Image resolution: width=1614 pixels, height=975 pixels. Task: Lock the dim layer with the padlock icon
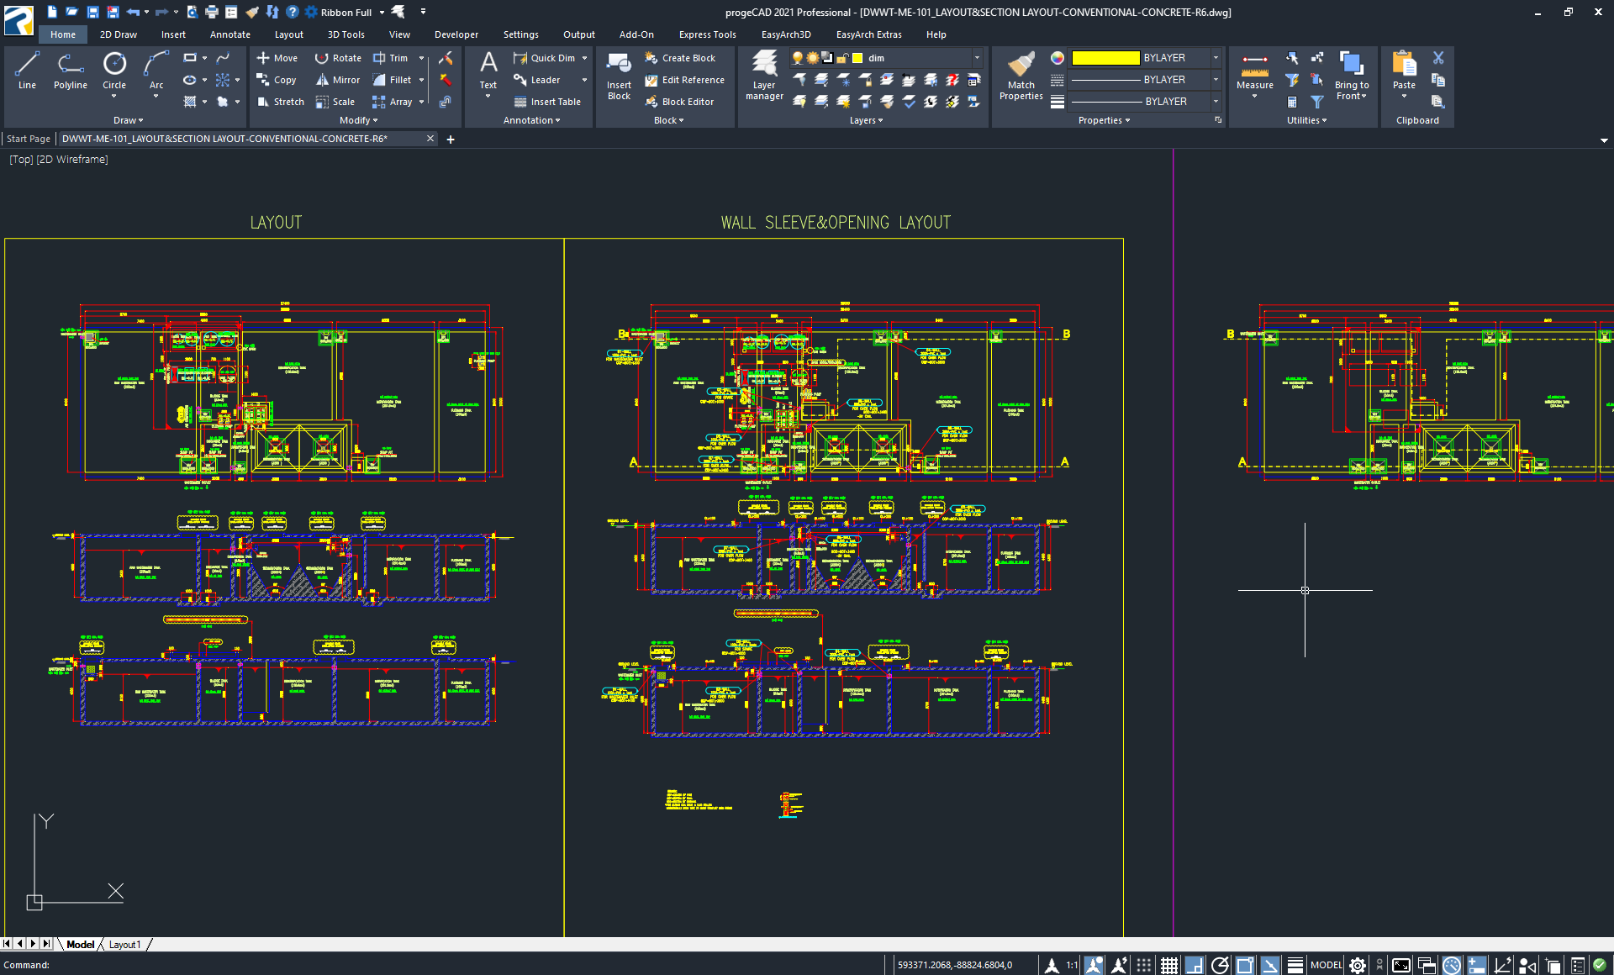pos(842,58)
